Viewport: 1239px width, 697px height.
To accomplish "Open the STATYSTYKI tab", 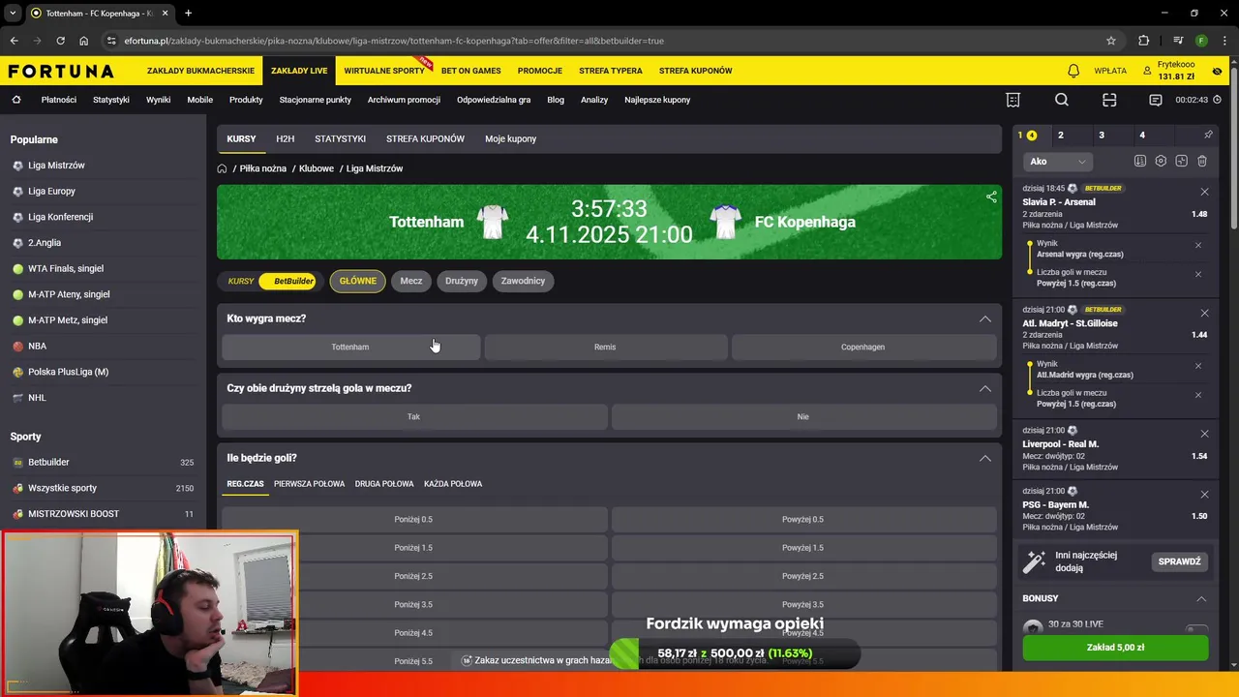I will coord(340,139).
